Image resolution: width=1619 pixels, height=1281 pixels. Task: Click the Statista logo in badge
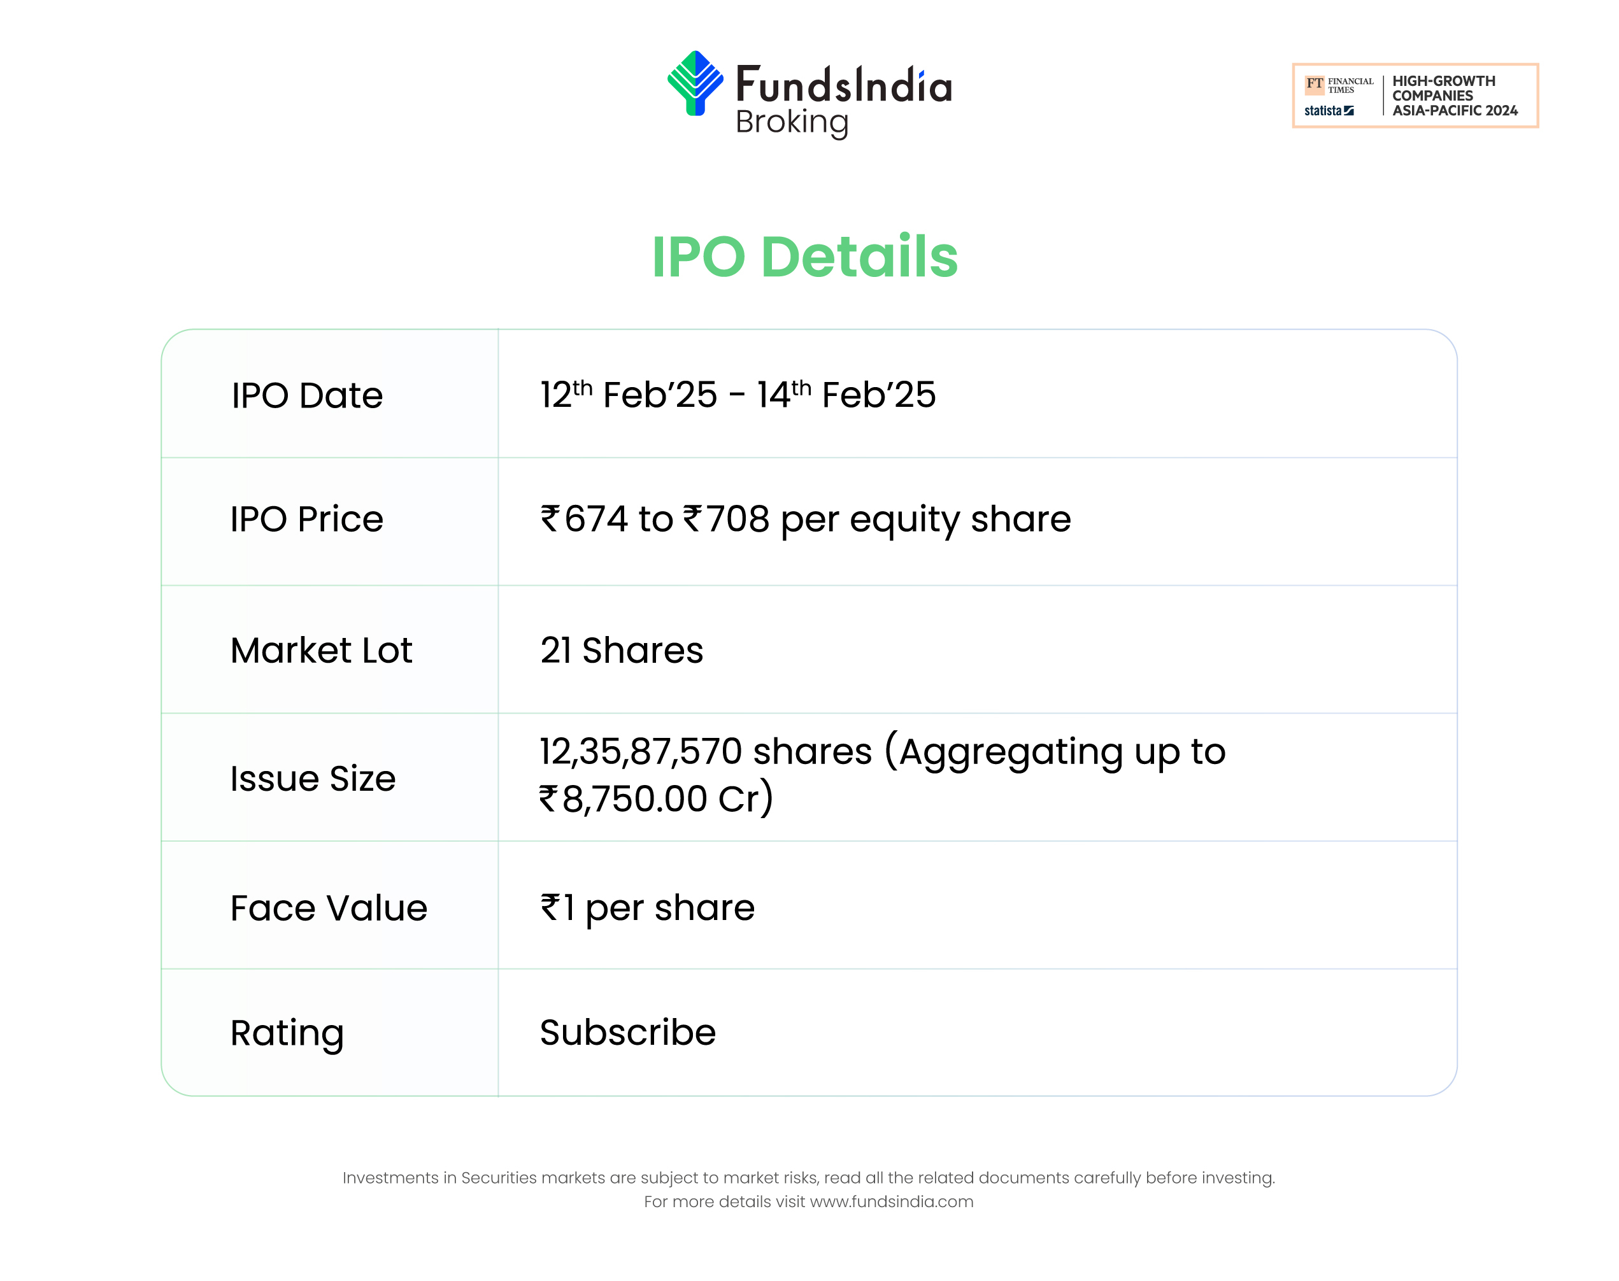(x=1328, y=111)
